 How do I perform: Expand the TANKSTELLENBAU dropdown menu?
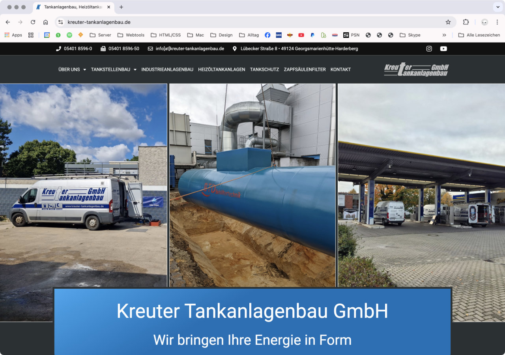click(114, 69)
